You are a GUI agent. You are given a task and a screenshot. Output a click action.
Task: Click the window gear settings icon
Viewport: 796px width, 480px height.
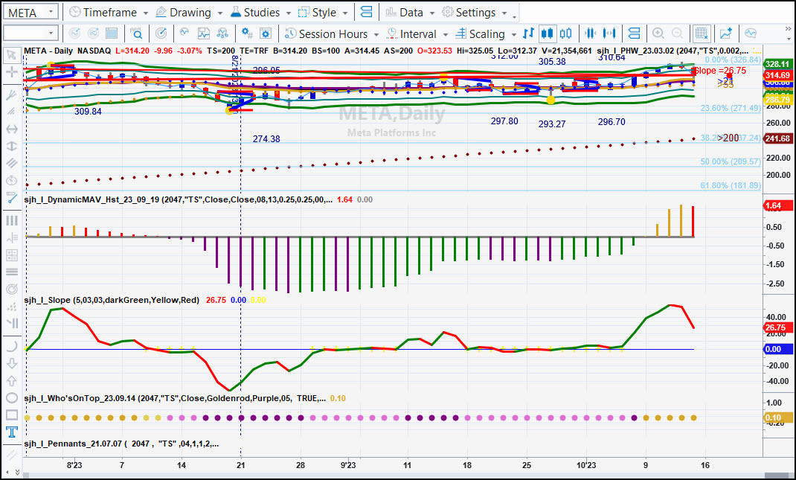(266, 33)
